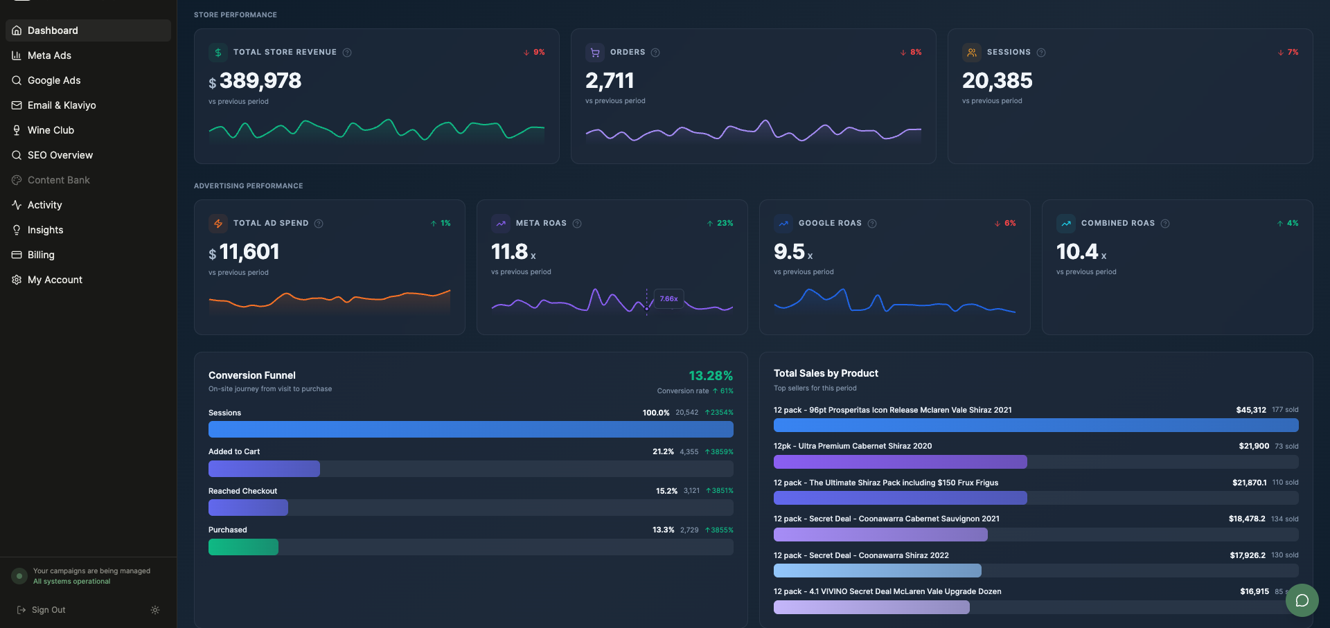This screenshot has width=1330, height=628.
Task: Click Coonawarra Cabernet Sauvignon 2021 product row
Action: (1036, 527)
